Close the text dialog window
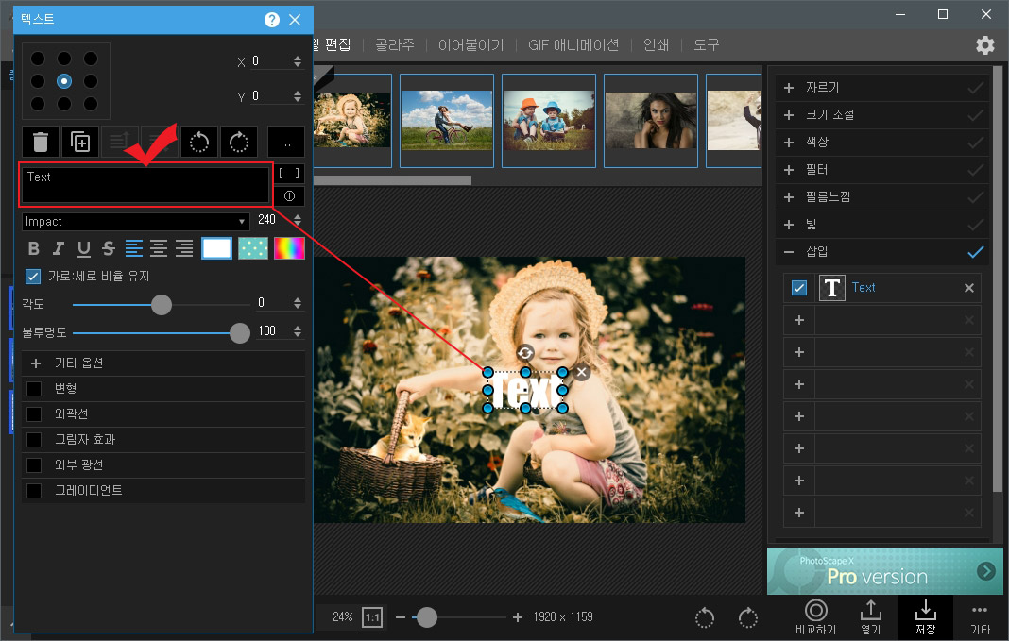The width and height of the screenshot is (1009, 641). pyautogui.click(x=295, y=20)
